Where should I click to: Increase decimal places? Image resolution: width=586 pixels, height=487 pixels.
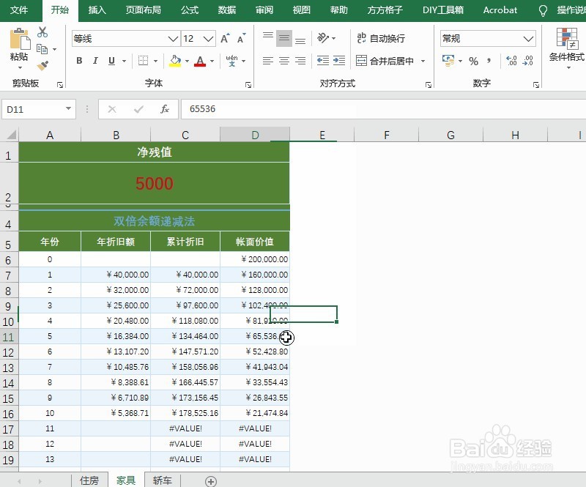point(511,61)
